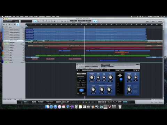Image resolution: width=167 pixels, height=125 pixels.
Task: Open App Store from the Dock
Action: [x=55, y=107]
